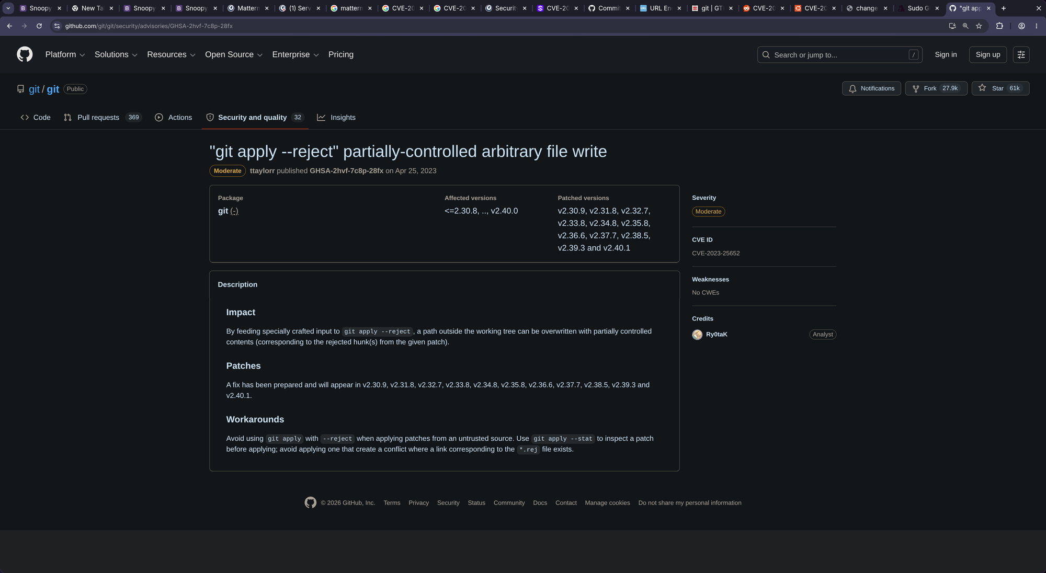Select the Security and quality tab
Viewport: 1046px width, 573px height.
point(255,118)
